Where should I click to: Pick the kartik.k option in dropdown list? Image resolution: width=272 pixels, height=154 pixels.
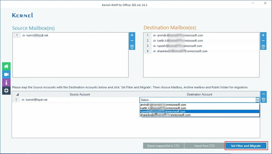199,108
